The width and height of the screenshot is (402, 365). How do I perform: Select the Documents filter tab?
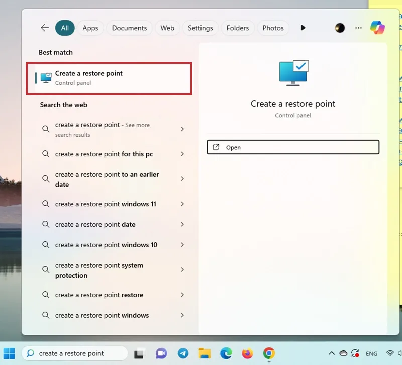129,28
